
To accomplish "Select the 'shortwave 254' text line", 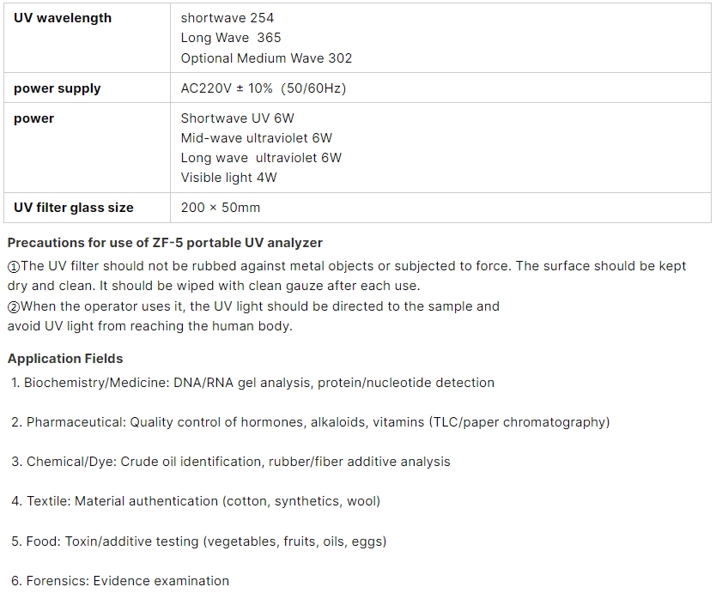I will click(x=227, y=18).
